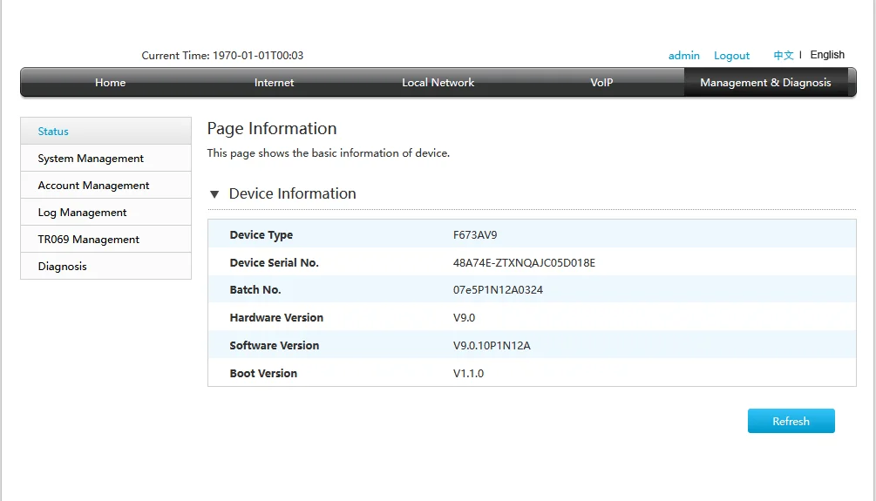Open the VoIP tab
Image resolution: width=876 pixels, height=501 pixels.
point(601,83)
